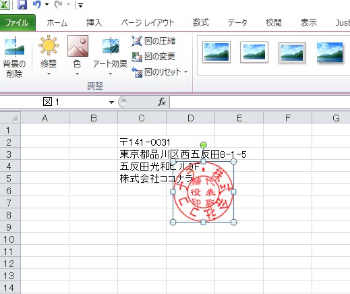This screenshot has width=350, height=294.
Task: Click the red company seal stamp image
Action: coord(203,192)
